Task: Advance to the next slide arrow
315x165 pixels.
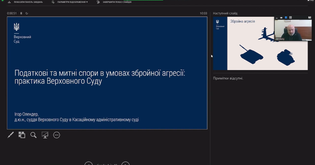Action: point(125,164)
